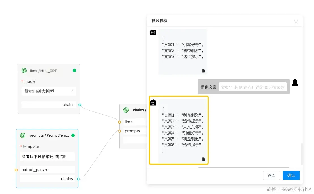The height and width of the screenshot is (194, 314).
Task: Click the llms / HLL_GPT node title
Action: point(43,71)
